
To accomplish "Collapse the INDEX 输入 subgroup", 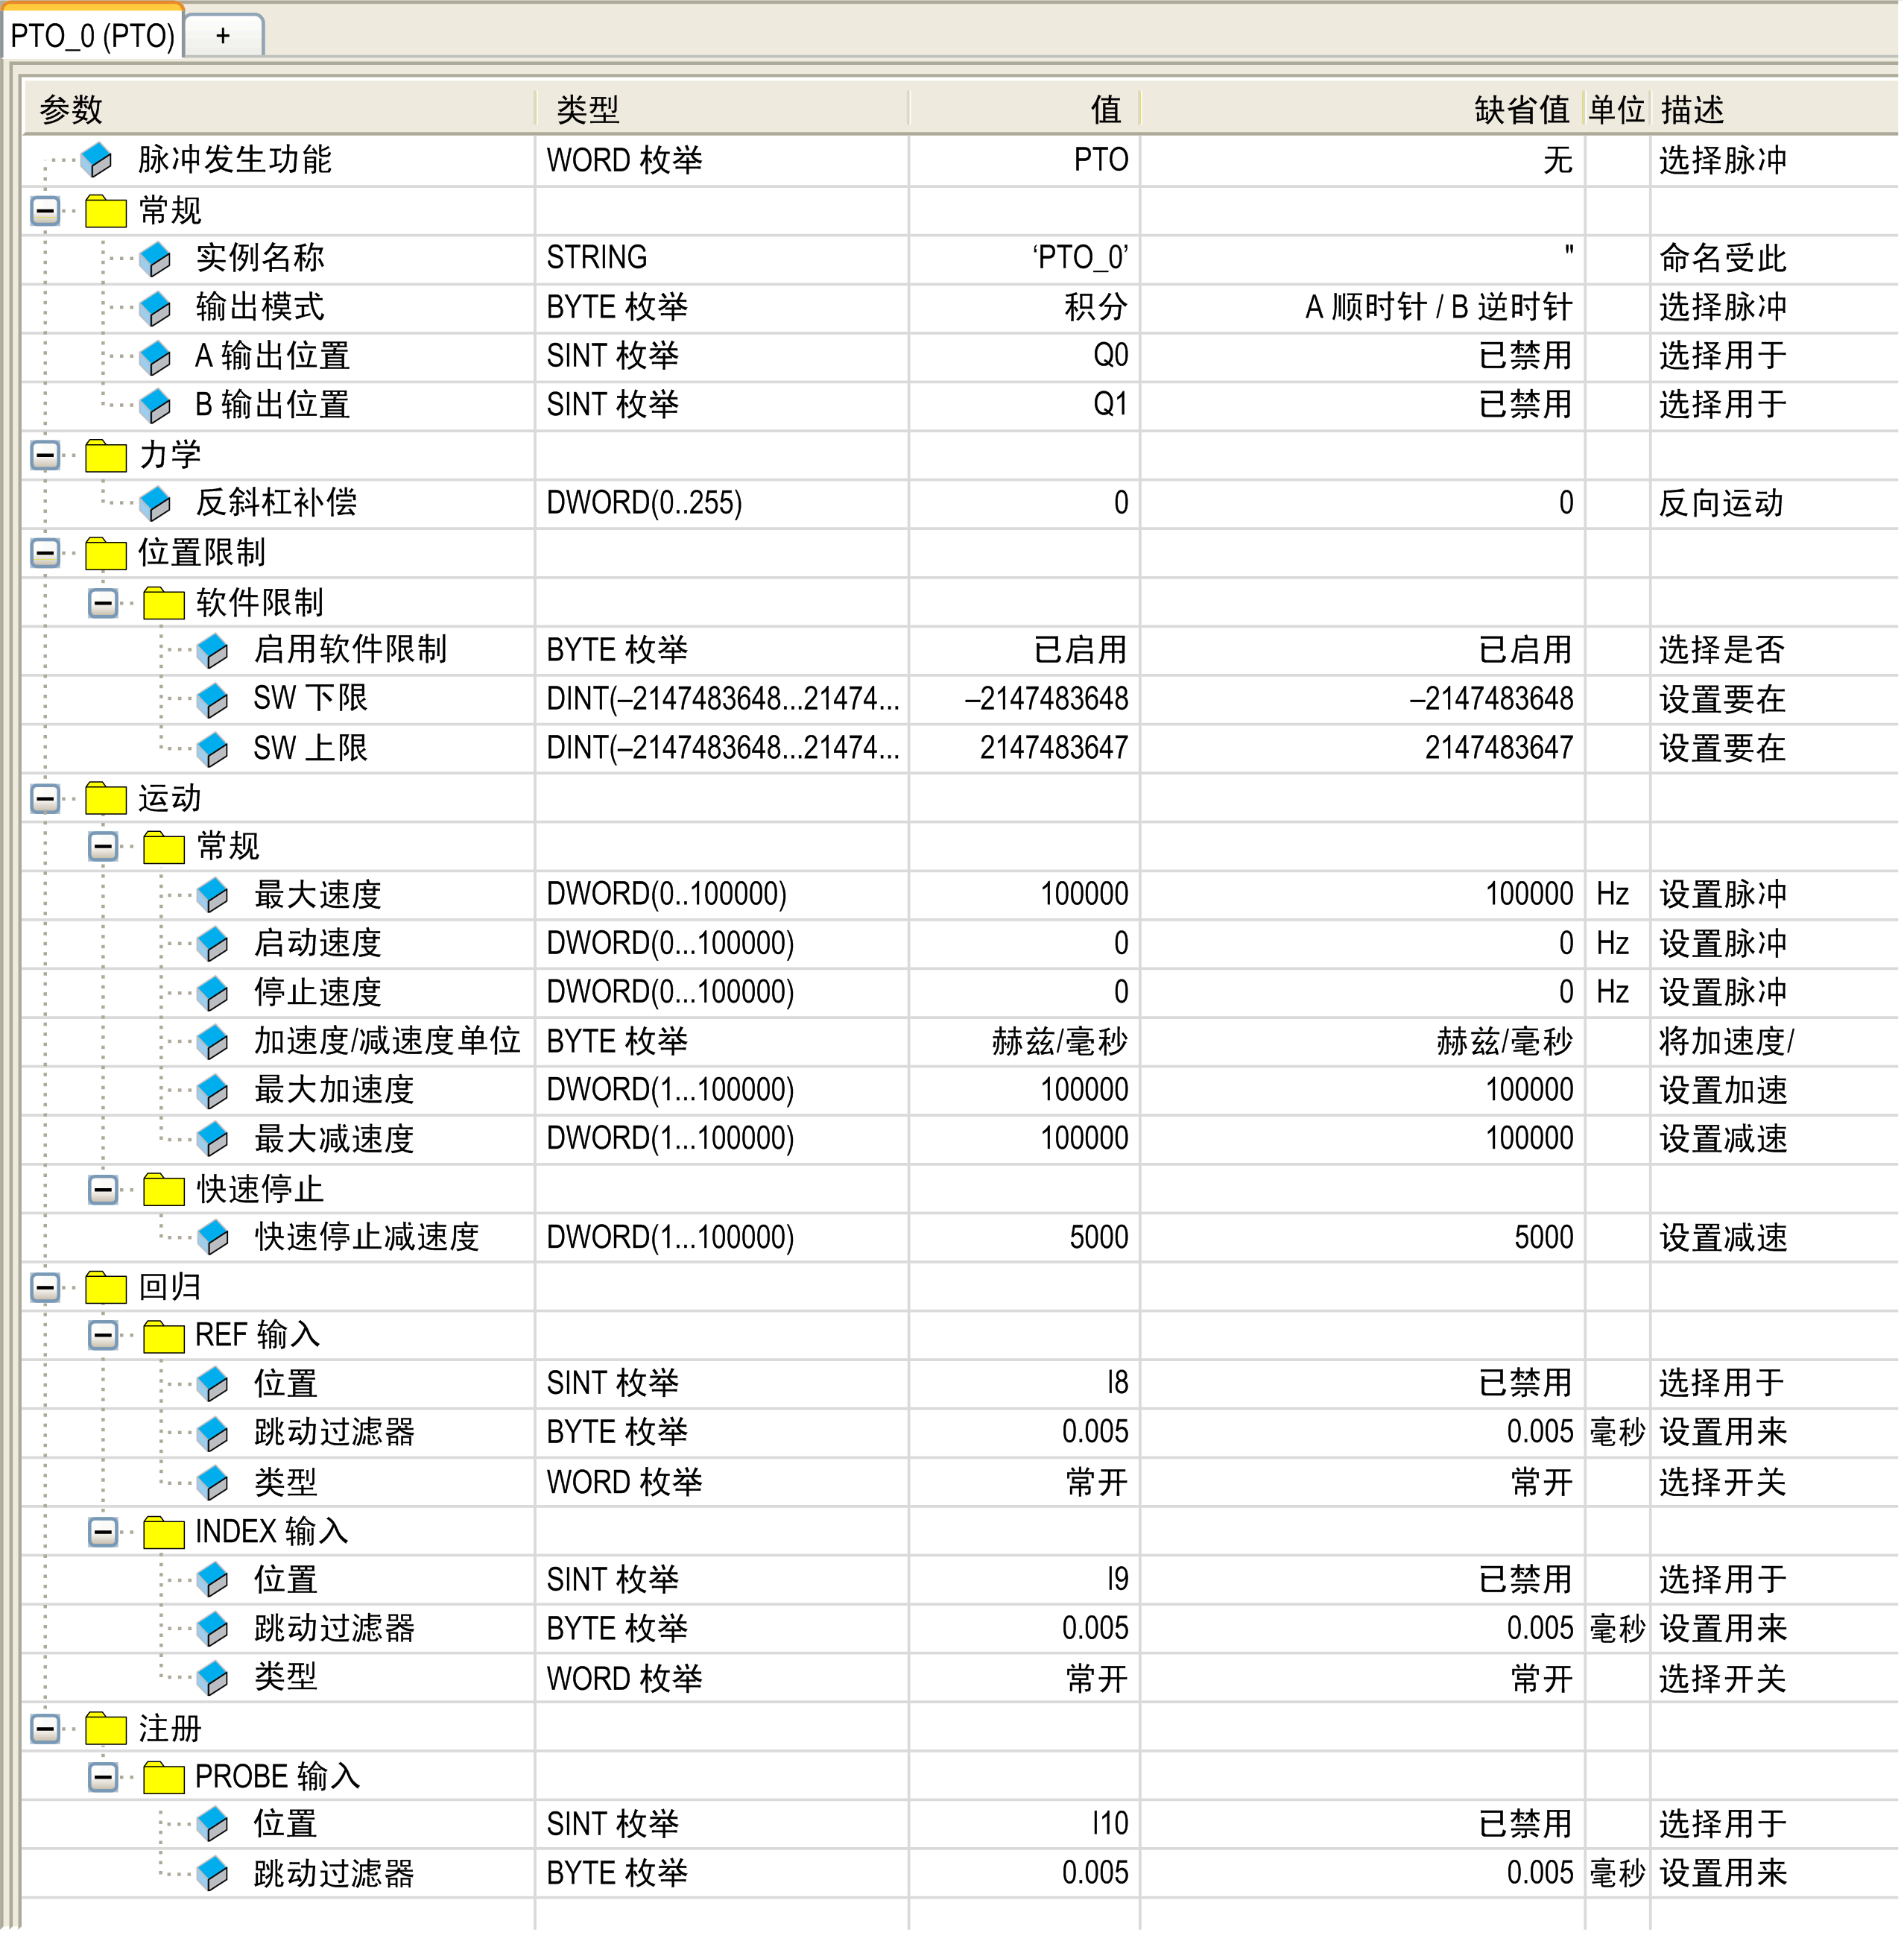I will pyautogui.click(x=103, y=1532).
